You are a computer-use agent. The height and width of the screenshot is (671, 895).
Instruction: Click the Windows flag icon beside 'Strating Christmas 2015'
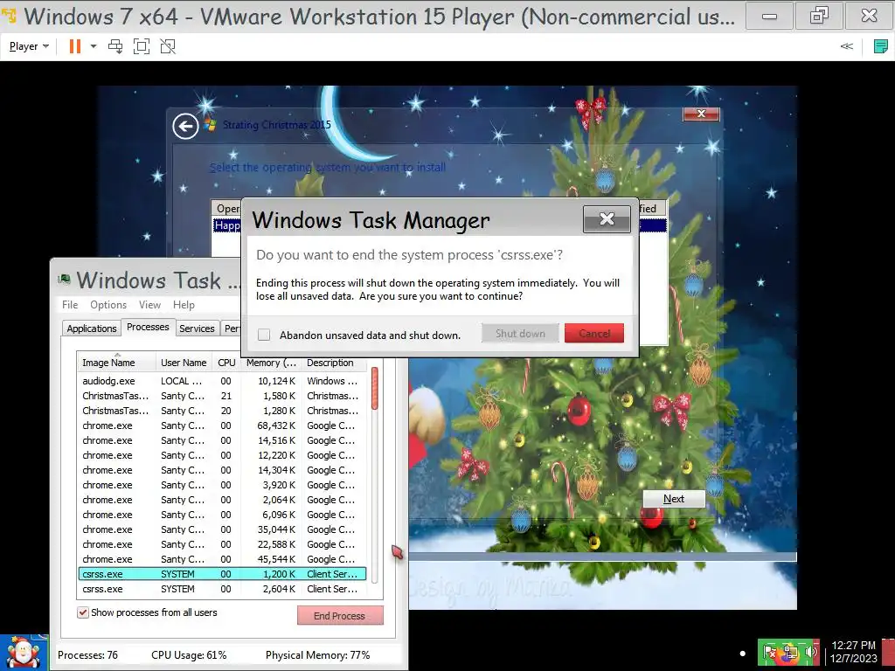pos(210,125)
